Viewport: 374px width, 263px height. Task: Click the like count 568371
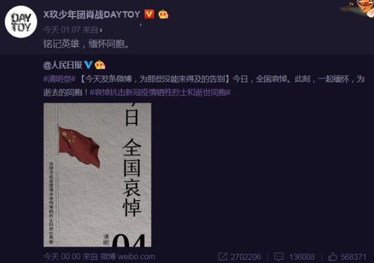click(x=353, y=257)
